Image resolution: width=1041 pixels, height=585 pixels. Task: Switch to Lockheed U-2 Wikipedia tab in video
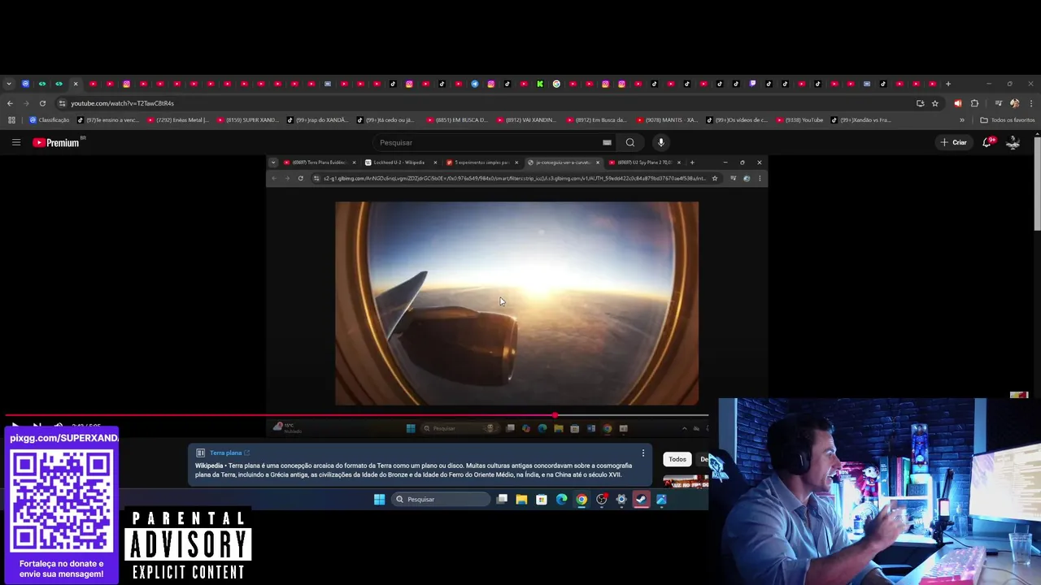[x=399, y=162]
